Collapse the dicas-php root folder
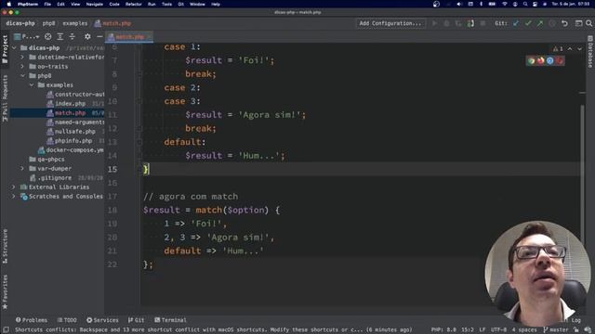The width and height of the screenshot is (595, 334). (x=15, y=47)
